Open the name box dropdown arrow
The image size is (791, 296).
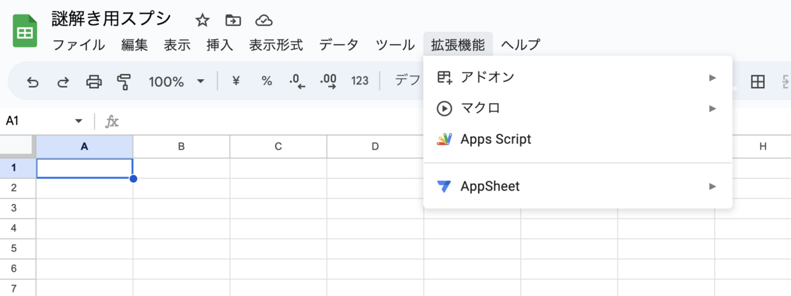point(79,121)
